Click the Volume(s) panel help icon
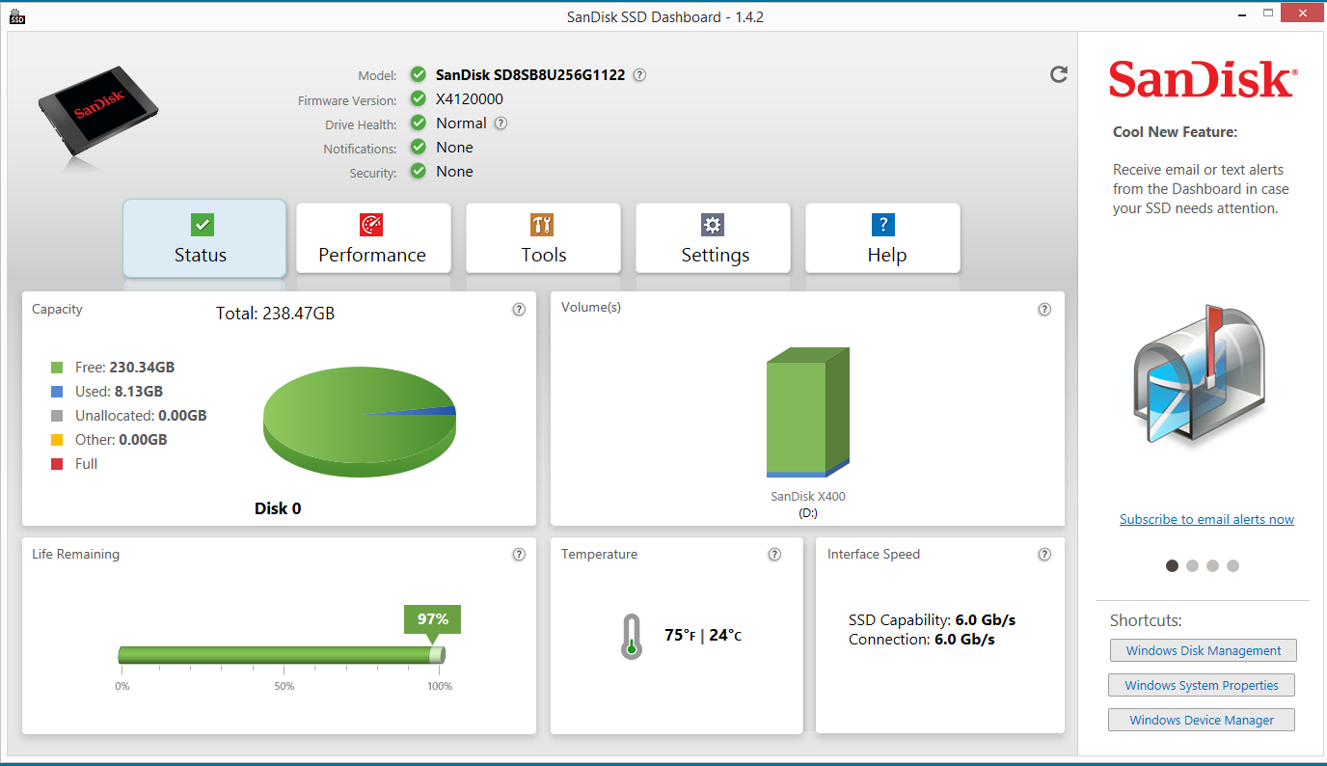The image size is (1327, 766). pos(1044,310)
